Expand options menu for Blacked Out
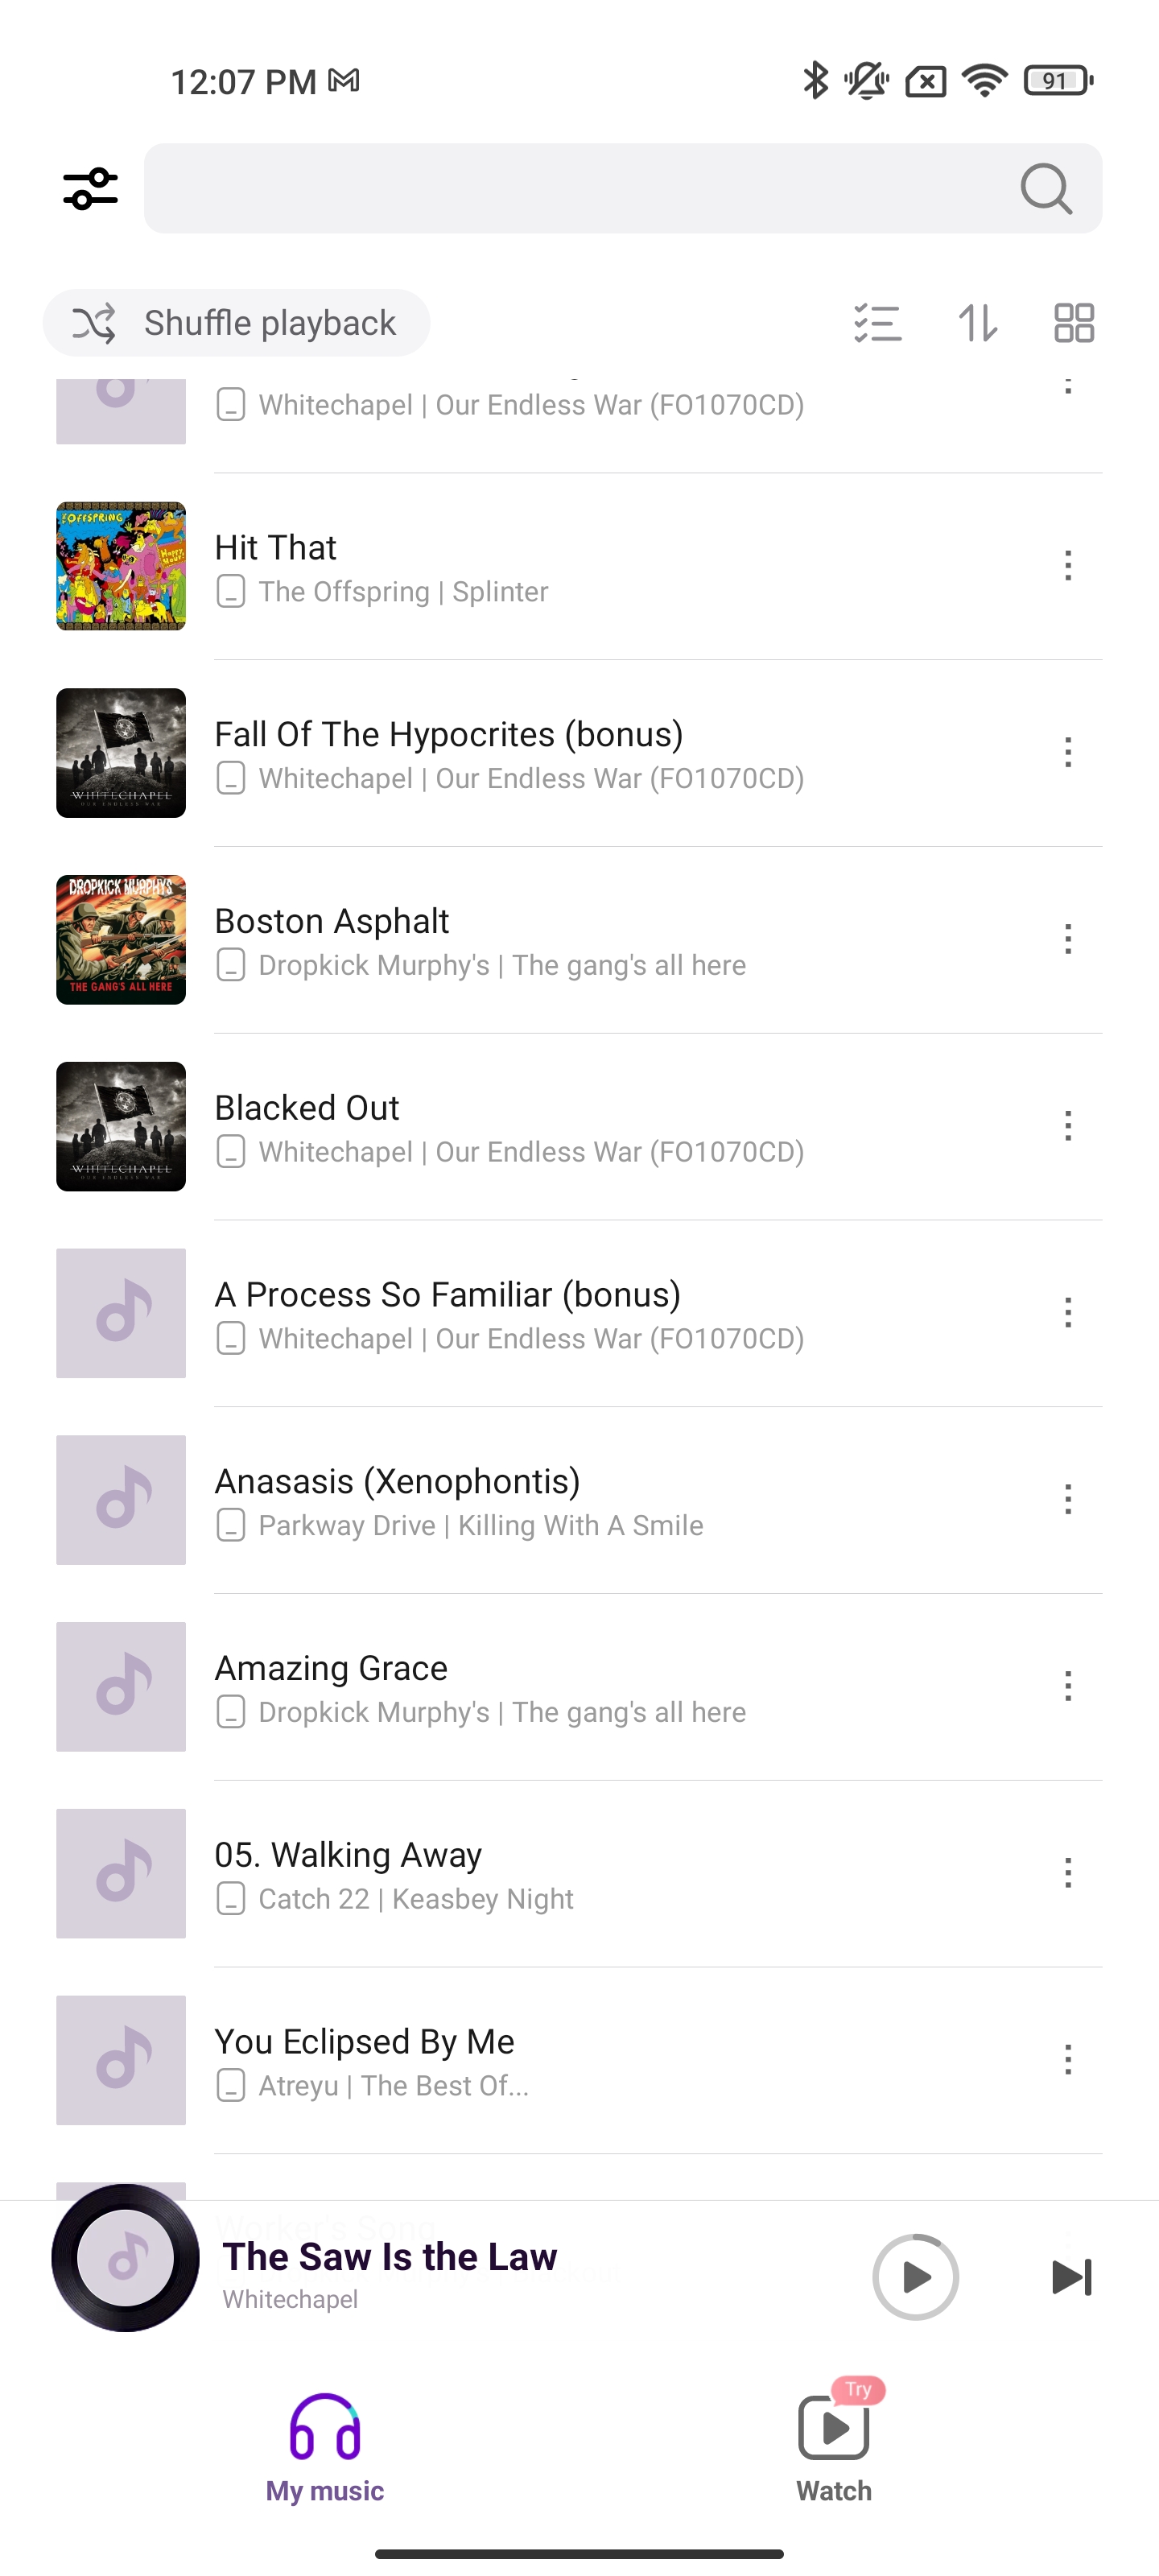Viewport: 1159px width, 2576px height. click(1068, 1126)
